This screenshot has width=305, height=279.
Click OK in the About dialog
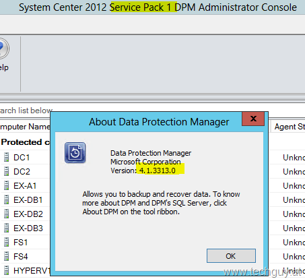(231, 255)
